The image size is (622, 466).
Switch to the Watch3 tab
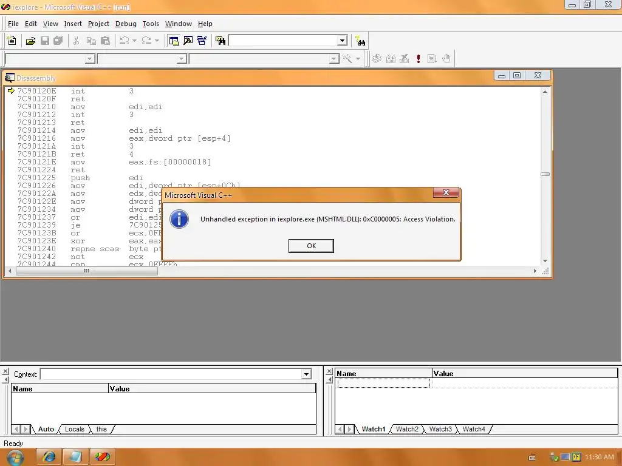(x=440, y=429)
